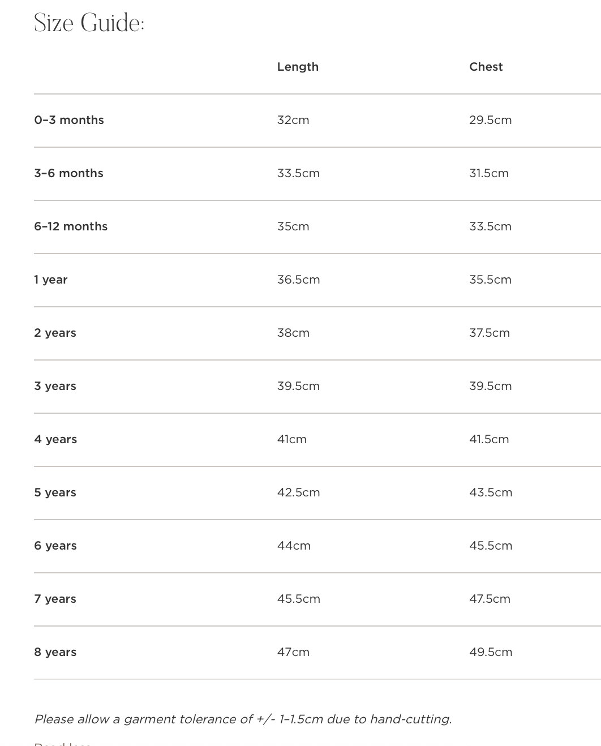The height and width of the screenshot is (746, 601).
Task: Click the 5 years size label
Action: tap(55, 492)
